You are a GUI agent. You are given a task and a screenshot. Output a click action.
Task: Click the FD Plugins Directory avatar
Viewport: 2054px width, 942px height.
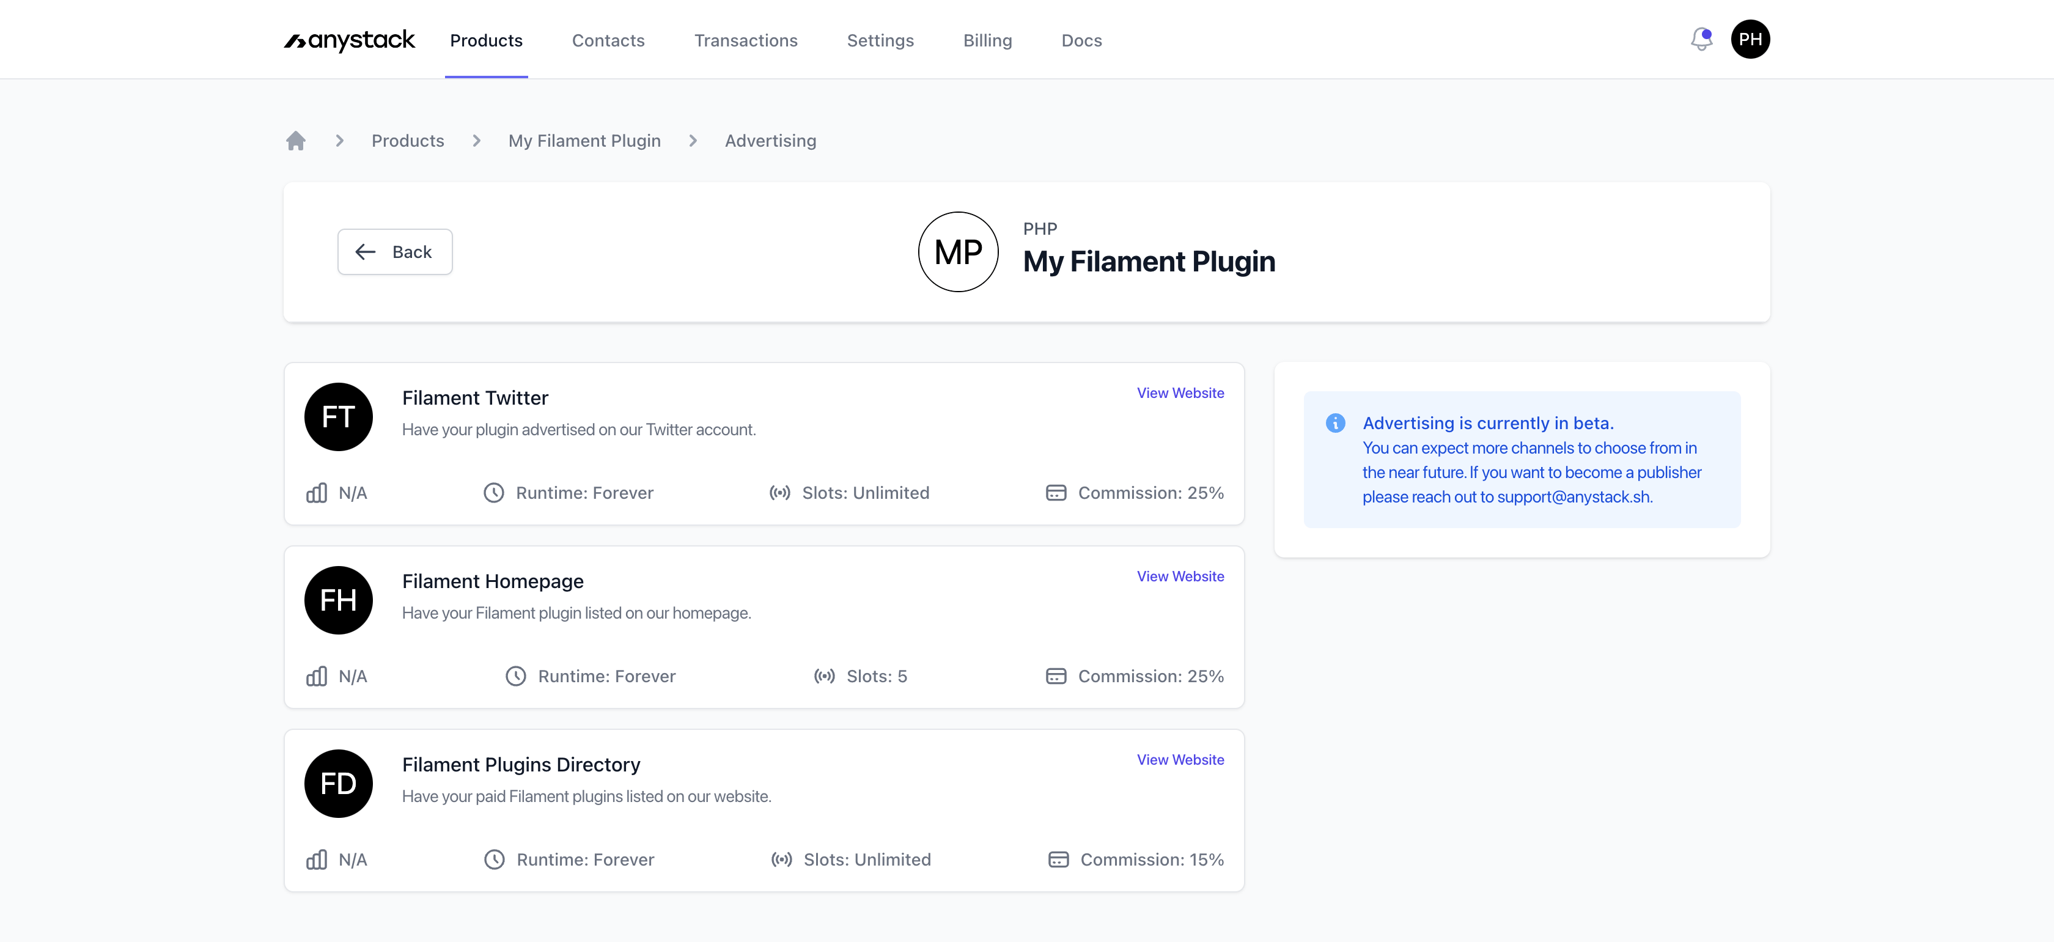(338, 784)
